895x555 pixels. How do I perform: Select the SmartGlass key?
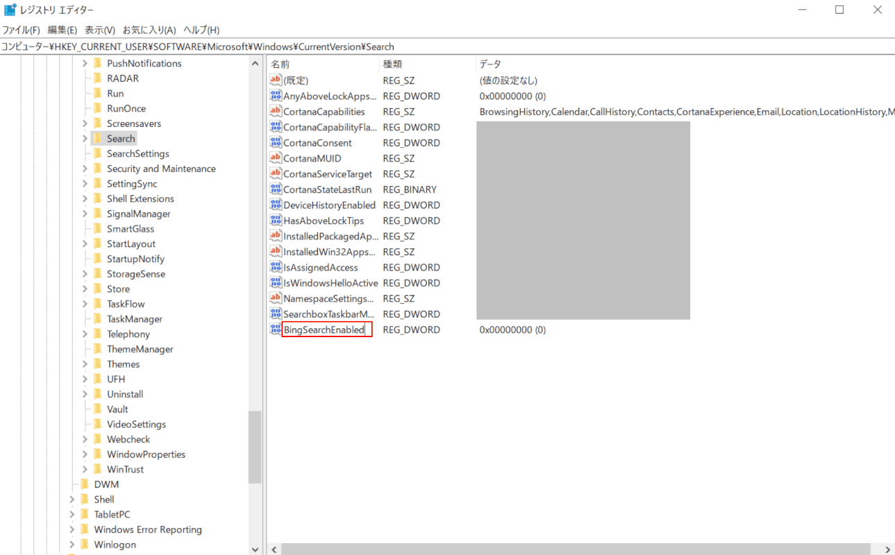[x=131, y=229]
